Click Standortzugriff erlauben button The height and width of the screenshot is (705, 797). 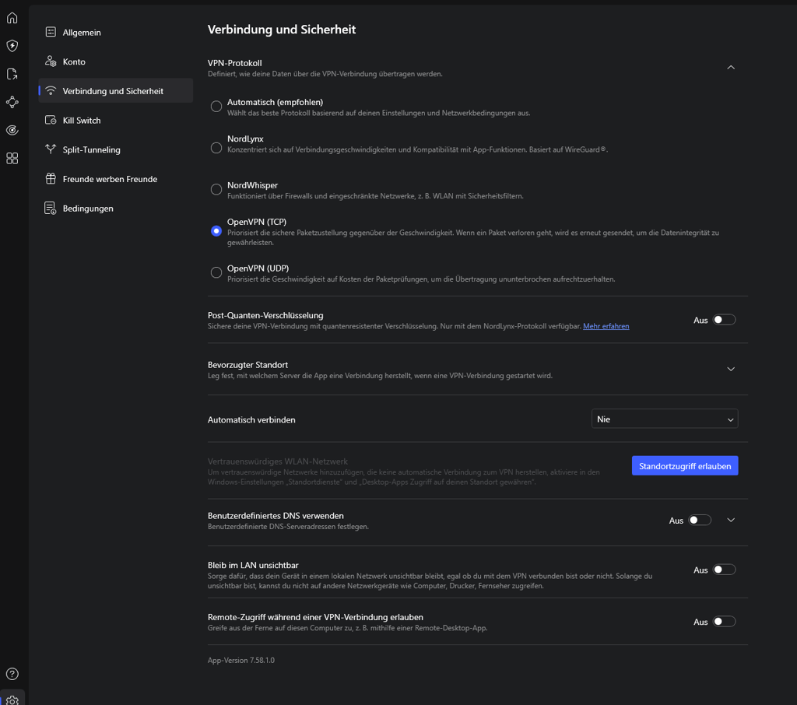[685, 466]
